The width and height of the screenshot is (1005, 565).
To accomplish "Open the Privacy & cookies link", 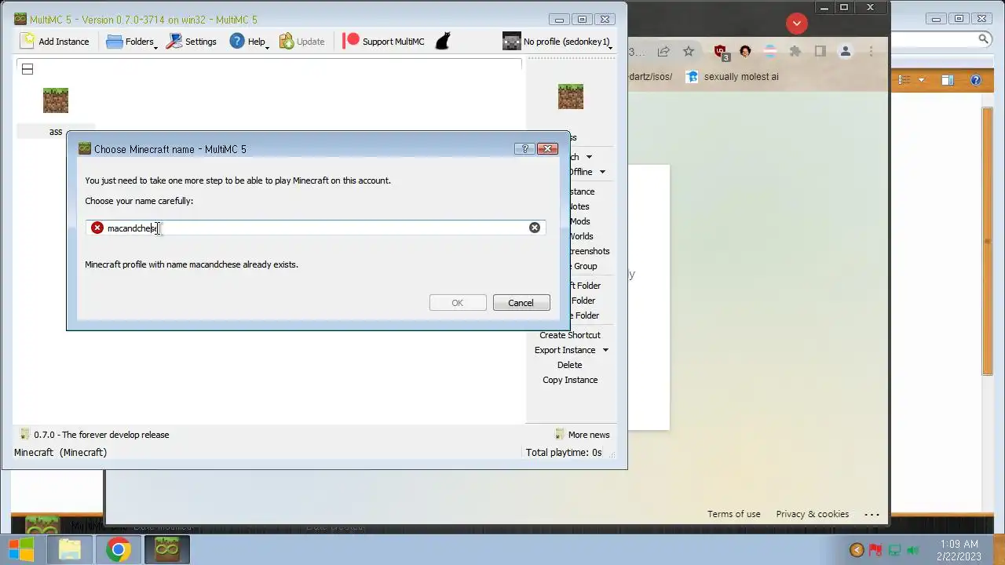I will point(813,514).
